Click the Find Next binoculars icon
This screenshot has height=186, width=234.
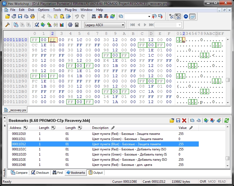coord(106,17)
